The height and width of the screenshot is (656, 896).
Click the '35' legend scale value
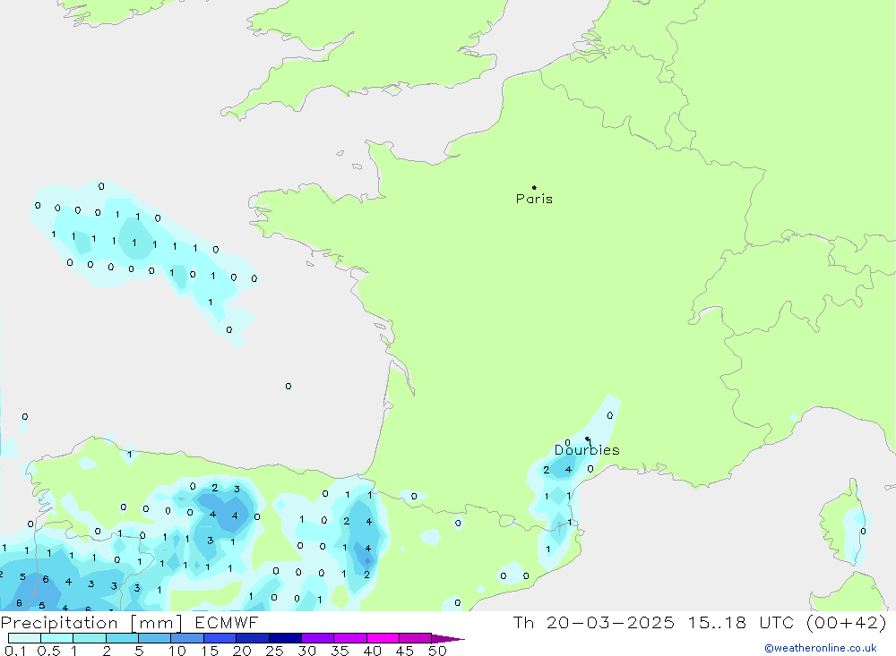point(340,651)
